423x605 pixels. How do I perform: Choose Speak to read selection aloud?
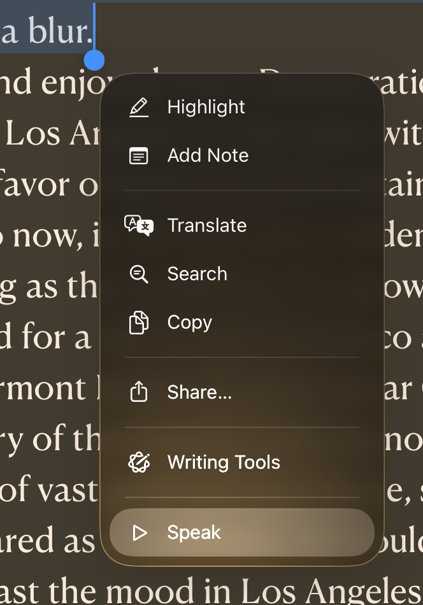tap(194, 532)
